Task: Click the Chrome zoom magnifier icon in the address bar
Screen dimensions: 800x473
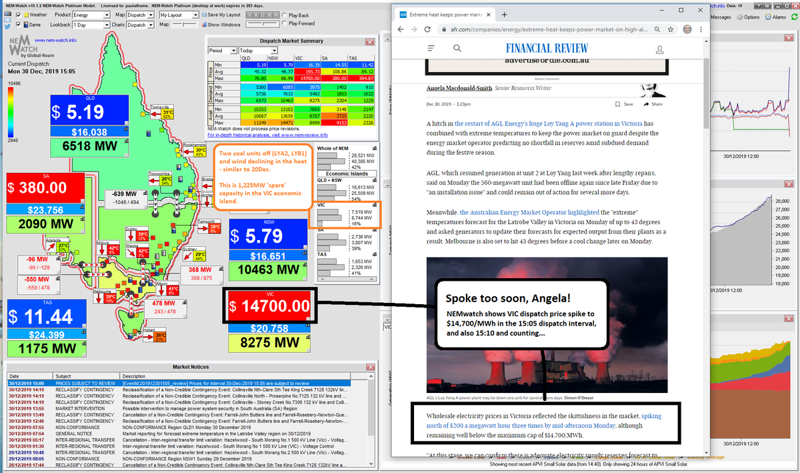Action: click(x=658, y=29)
